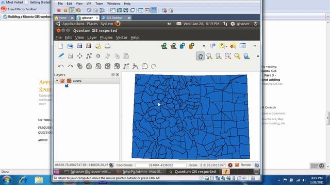Toggle the Render checkbox in status bar
This screenshot has width=330, height=185.
coord(237,165)
